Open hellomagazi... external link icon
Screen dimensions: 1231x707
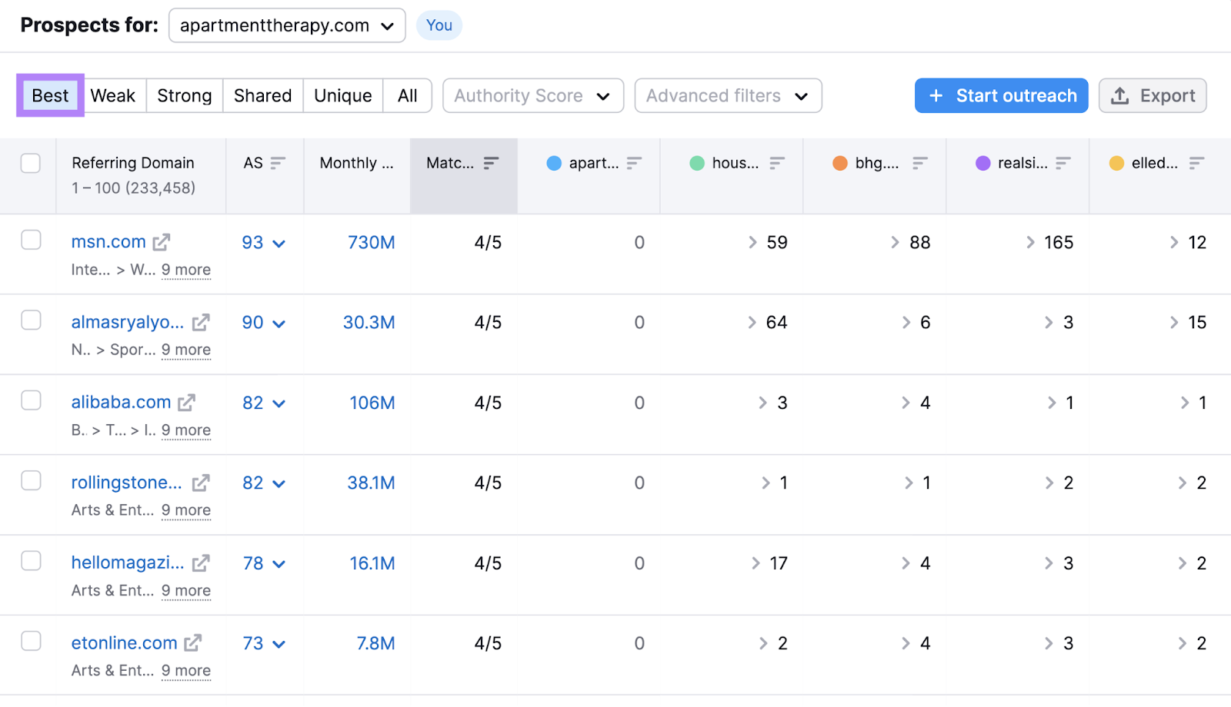(x=200, y=563)
